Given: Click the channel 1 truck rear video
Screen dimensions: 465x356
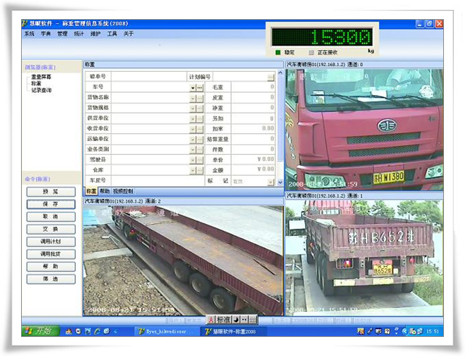Looking at the screenshot, I should point(364,257).
